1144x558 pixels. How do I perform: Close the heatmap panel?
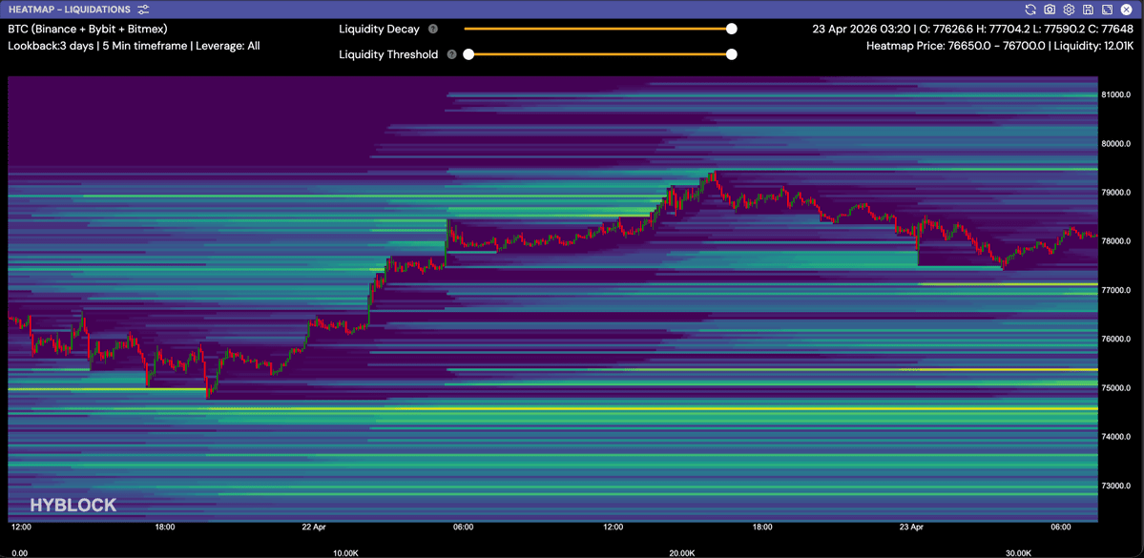pyautogui.click(x=1126, y=10)
